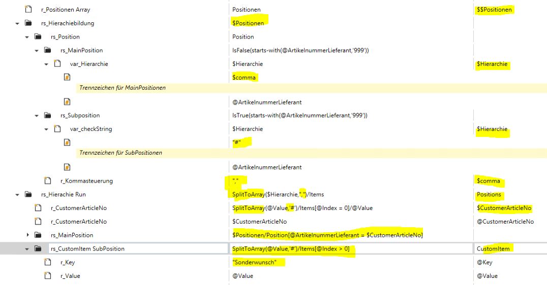Click the folder icon of rs_Position
This screenshot has height=285, width=547.
coord(38,37)
